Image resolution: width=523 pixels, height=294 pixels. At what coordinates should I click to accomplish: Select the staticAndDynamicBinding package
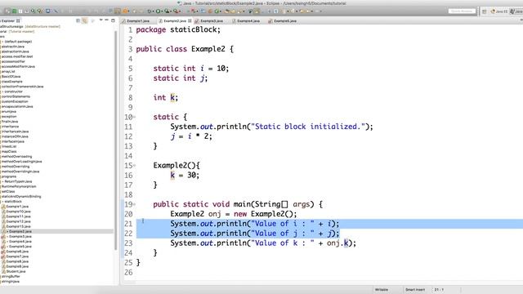click(x=21, y=196)
